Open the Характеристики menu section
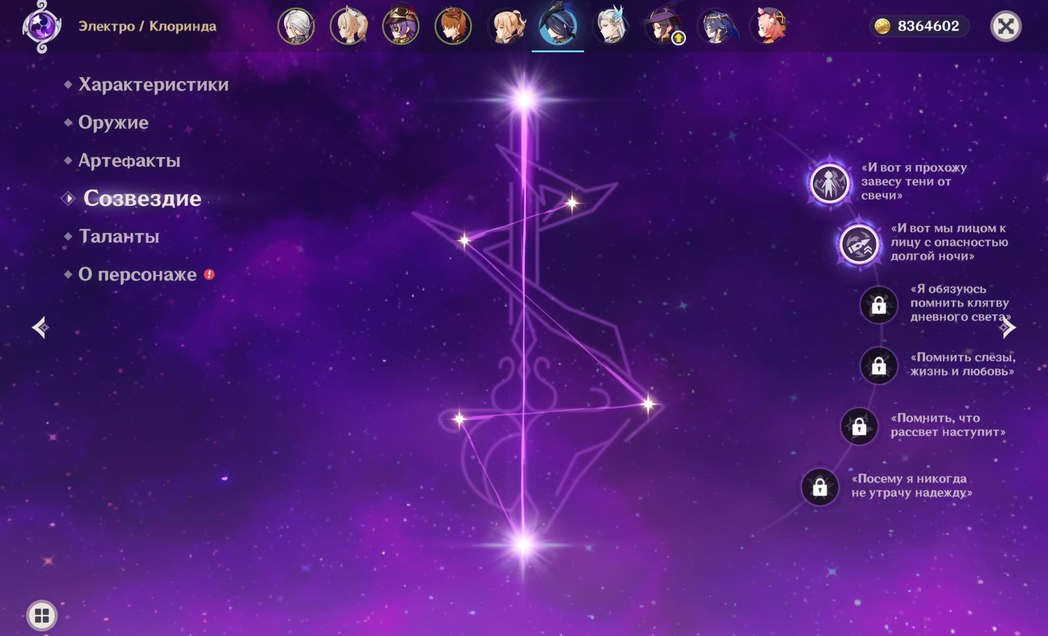1048x636 pixels. pos(154,84)
